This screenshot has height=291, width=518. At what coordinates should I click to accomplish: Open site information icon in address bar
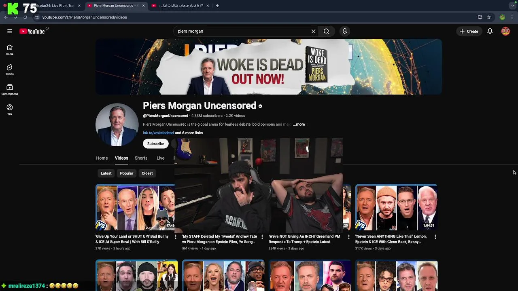click(x=37, y=17)
